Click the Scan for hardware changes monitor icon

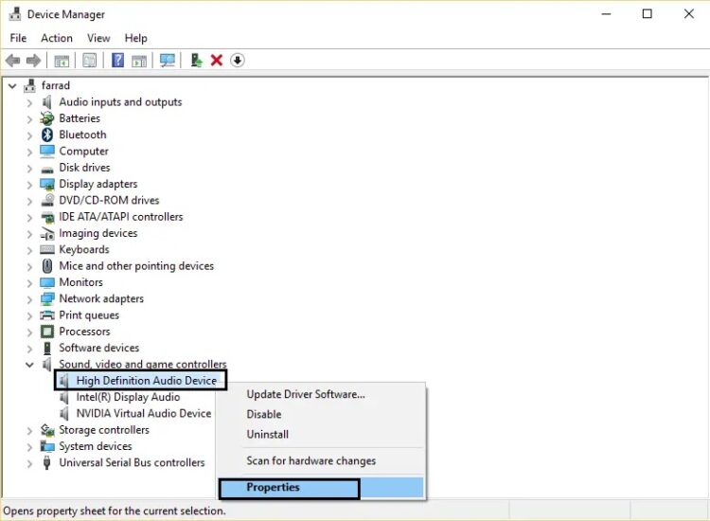point(167,61)
